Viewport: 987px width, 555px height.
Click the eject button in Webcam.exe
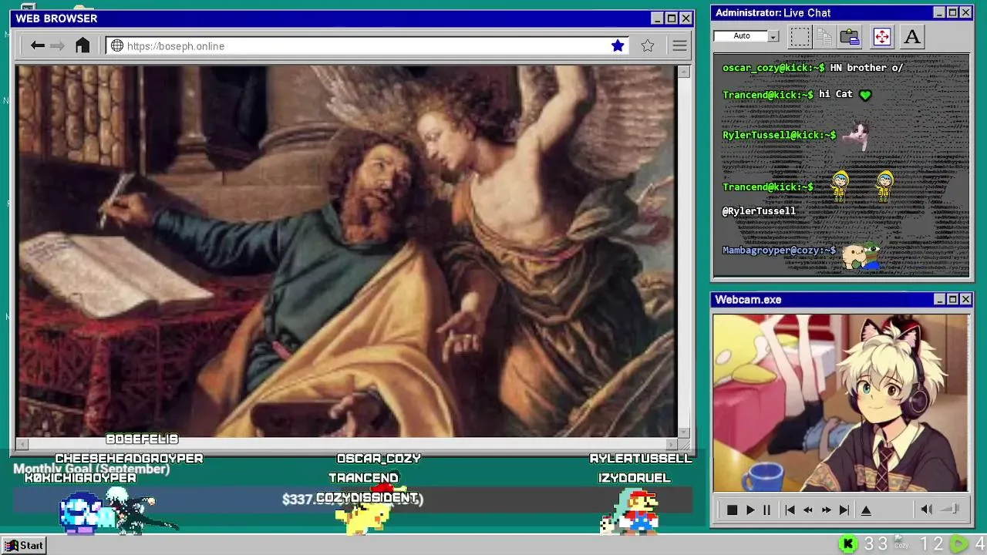pyautogui.click(x=866, y=510)
